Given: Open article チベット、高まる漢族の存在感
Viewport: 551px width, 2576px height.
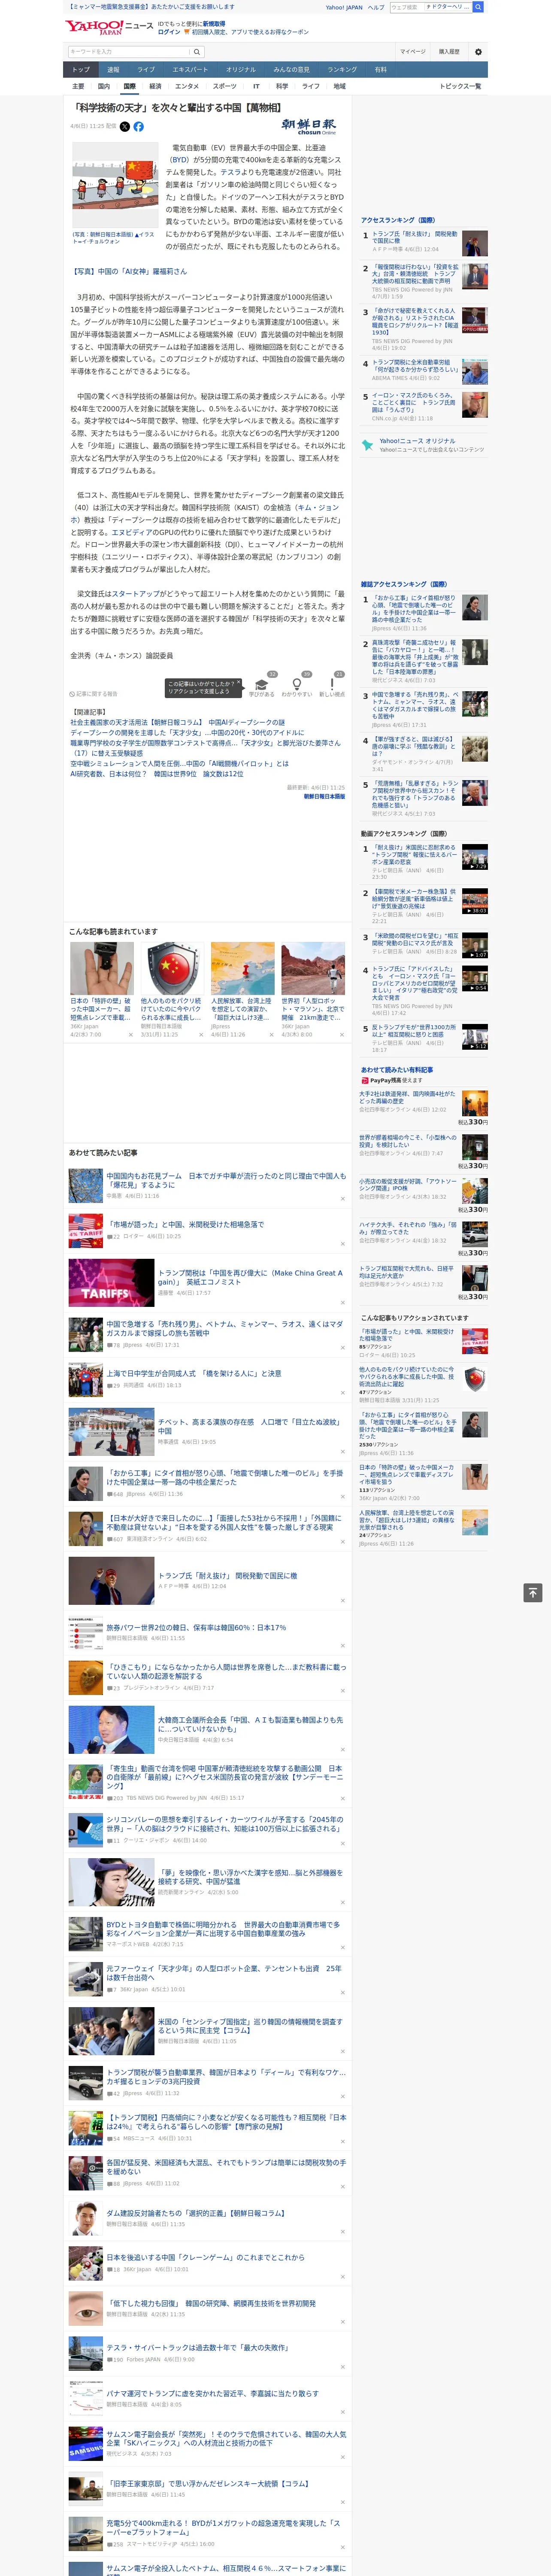Looking at the screenshot, I should coord(249,1426).
